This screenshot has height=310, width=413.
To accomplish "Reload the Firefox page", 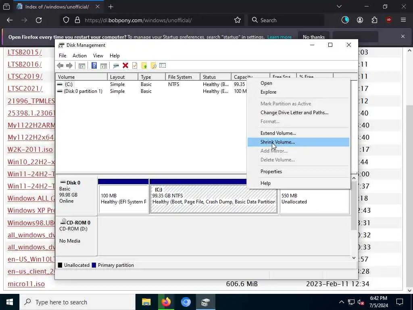I will (x=39, y=20).
